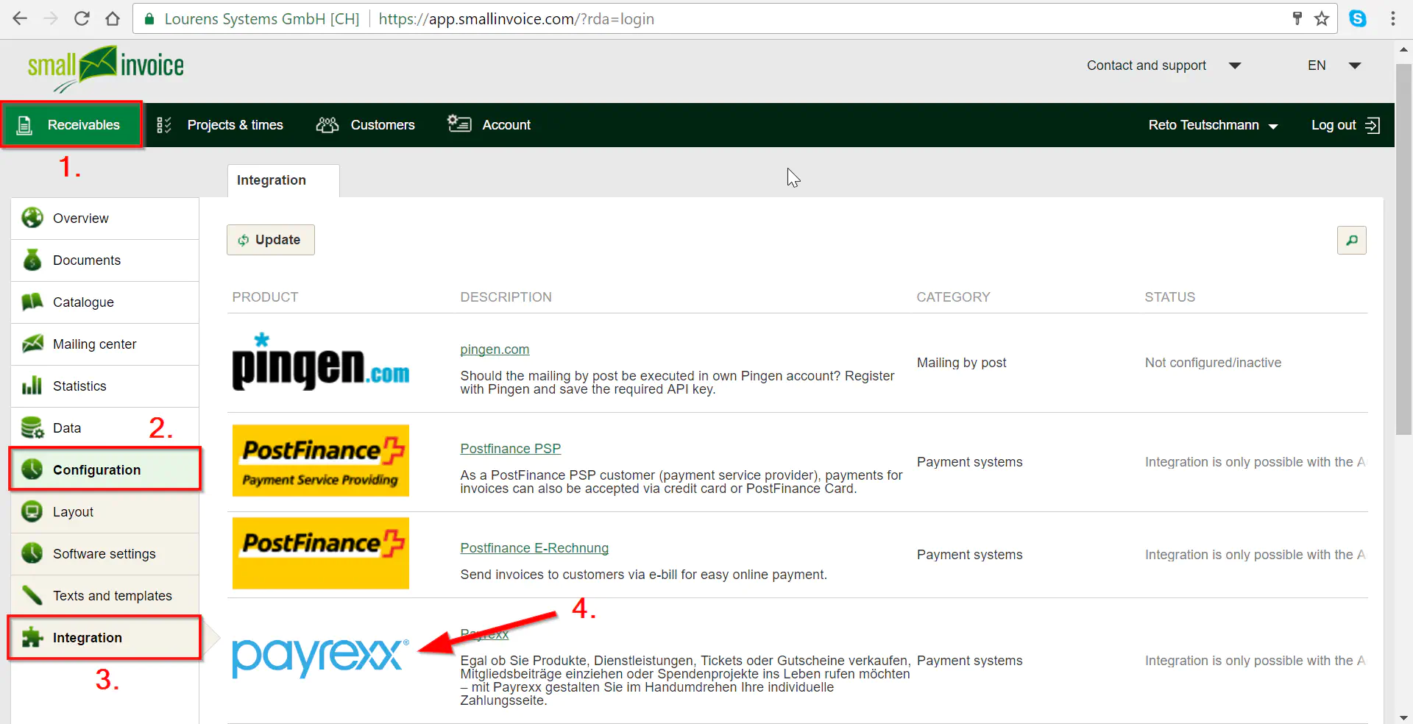
Task: Click the smallinvoice logo
Action: point(105,68)
